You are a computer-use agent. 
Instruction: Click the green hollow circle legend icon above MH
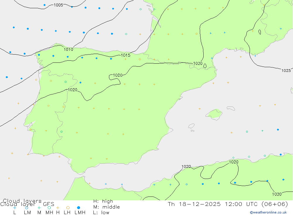click(x=49, y=208)
